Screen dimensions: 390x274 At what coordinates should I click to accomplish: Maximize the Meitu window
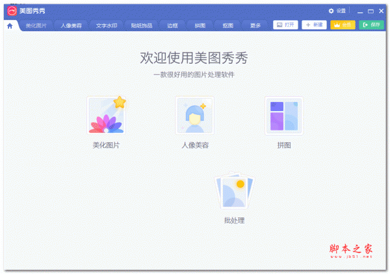pos(370,11)
